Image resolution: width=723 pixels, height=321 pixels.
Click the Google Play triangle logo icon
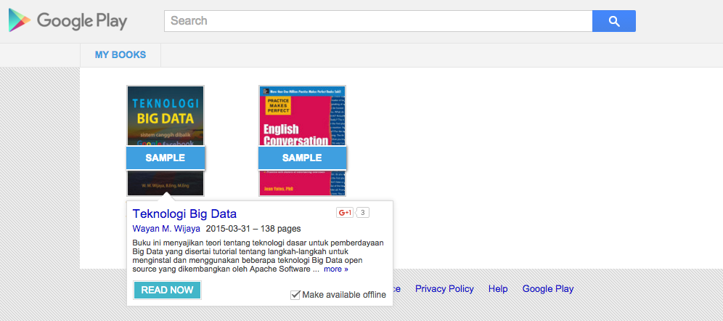[x=20, y=20]
